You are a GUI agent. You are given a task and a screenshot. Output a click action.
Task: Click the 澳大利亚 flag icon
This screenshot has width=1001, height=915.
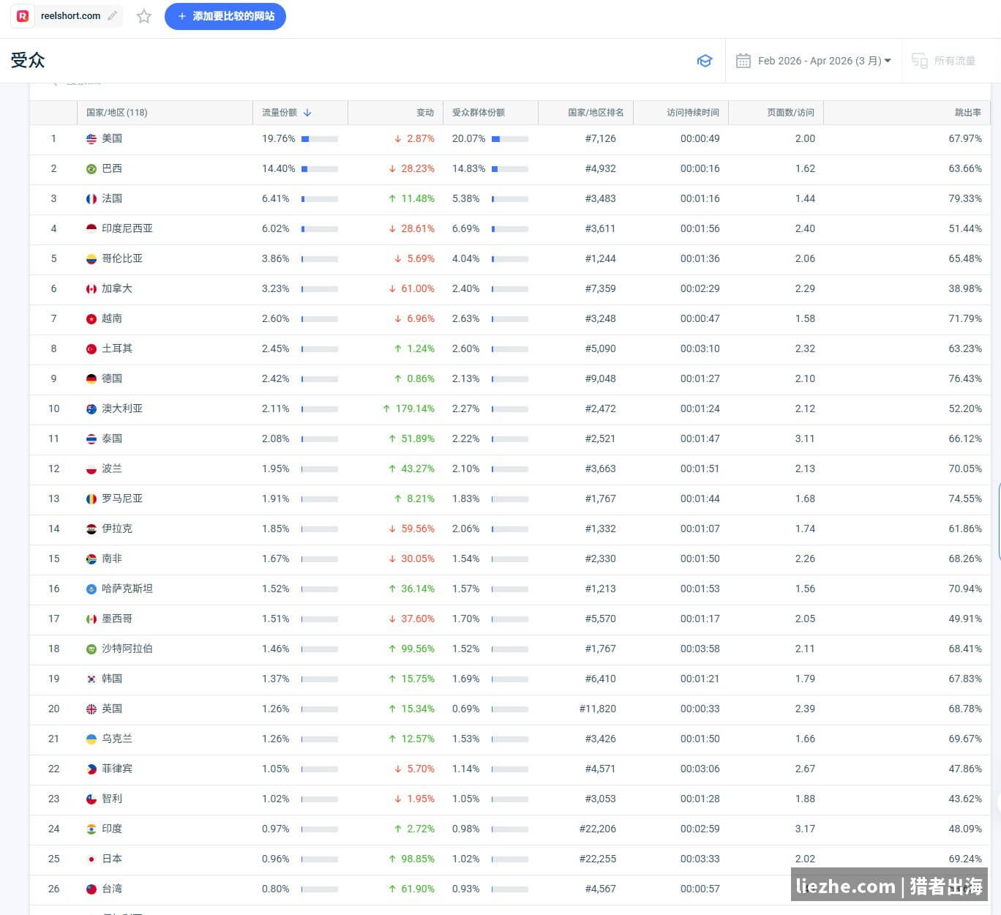click(x=91, y=409)
